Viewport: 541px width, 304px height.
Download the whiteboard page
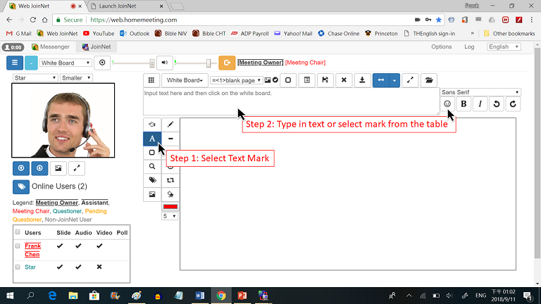361,80
